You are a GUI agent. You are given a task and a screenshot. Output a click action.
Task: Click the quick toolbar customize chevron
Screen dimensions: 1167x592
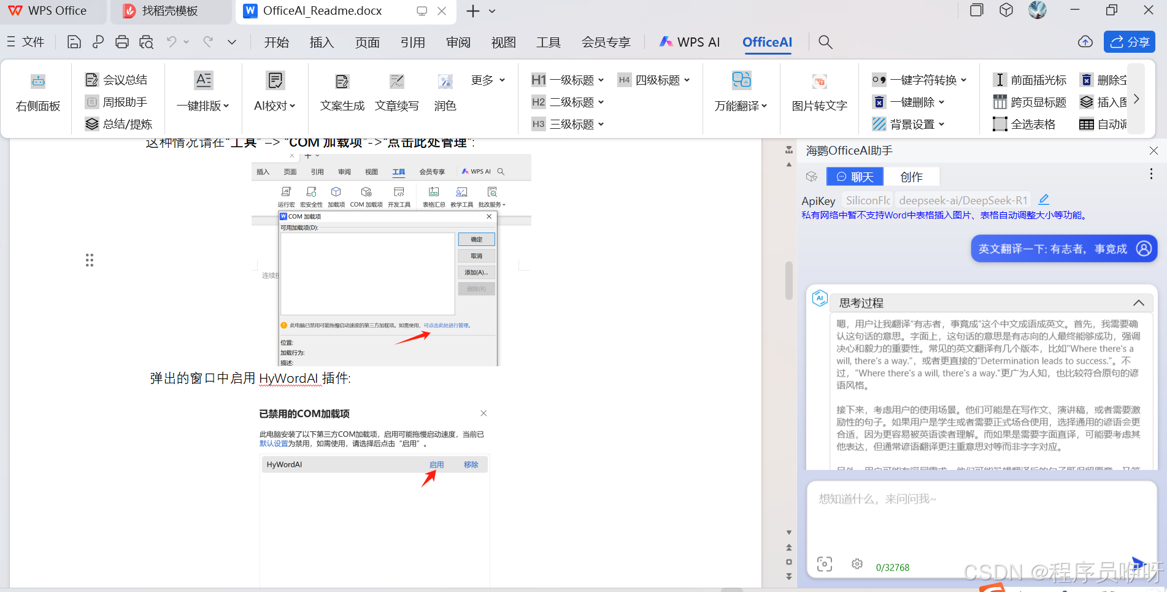coord(232,42)
